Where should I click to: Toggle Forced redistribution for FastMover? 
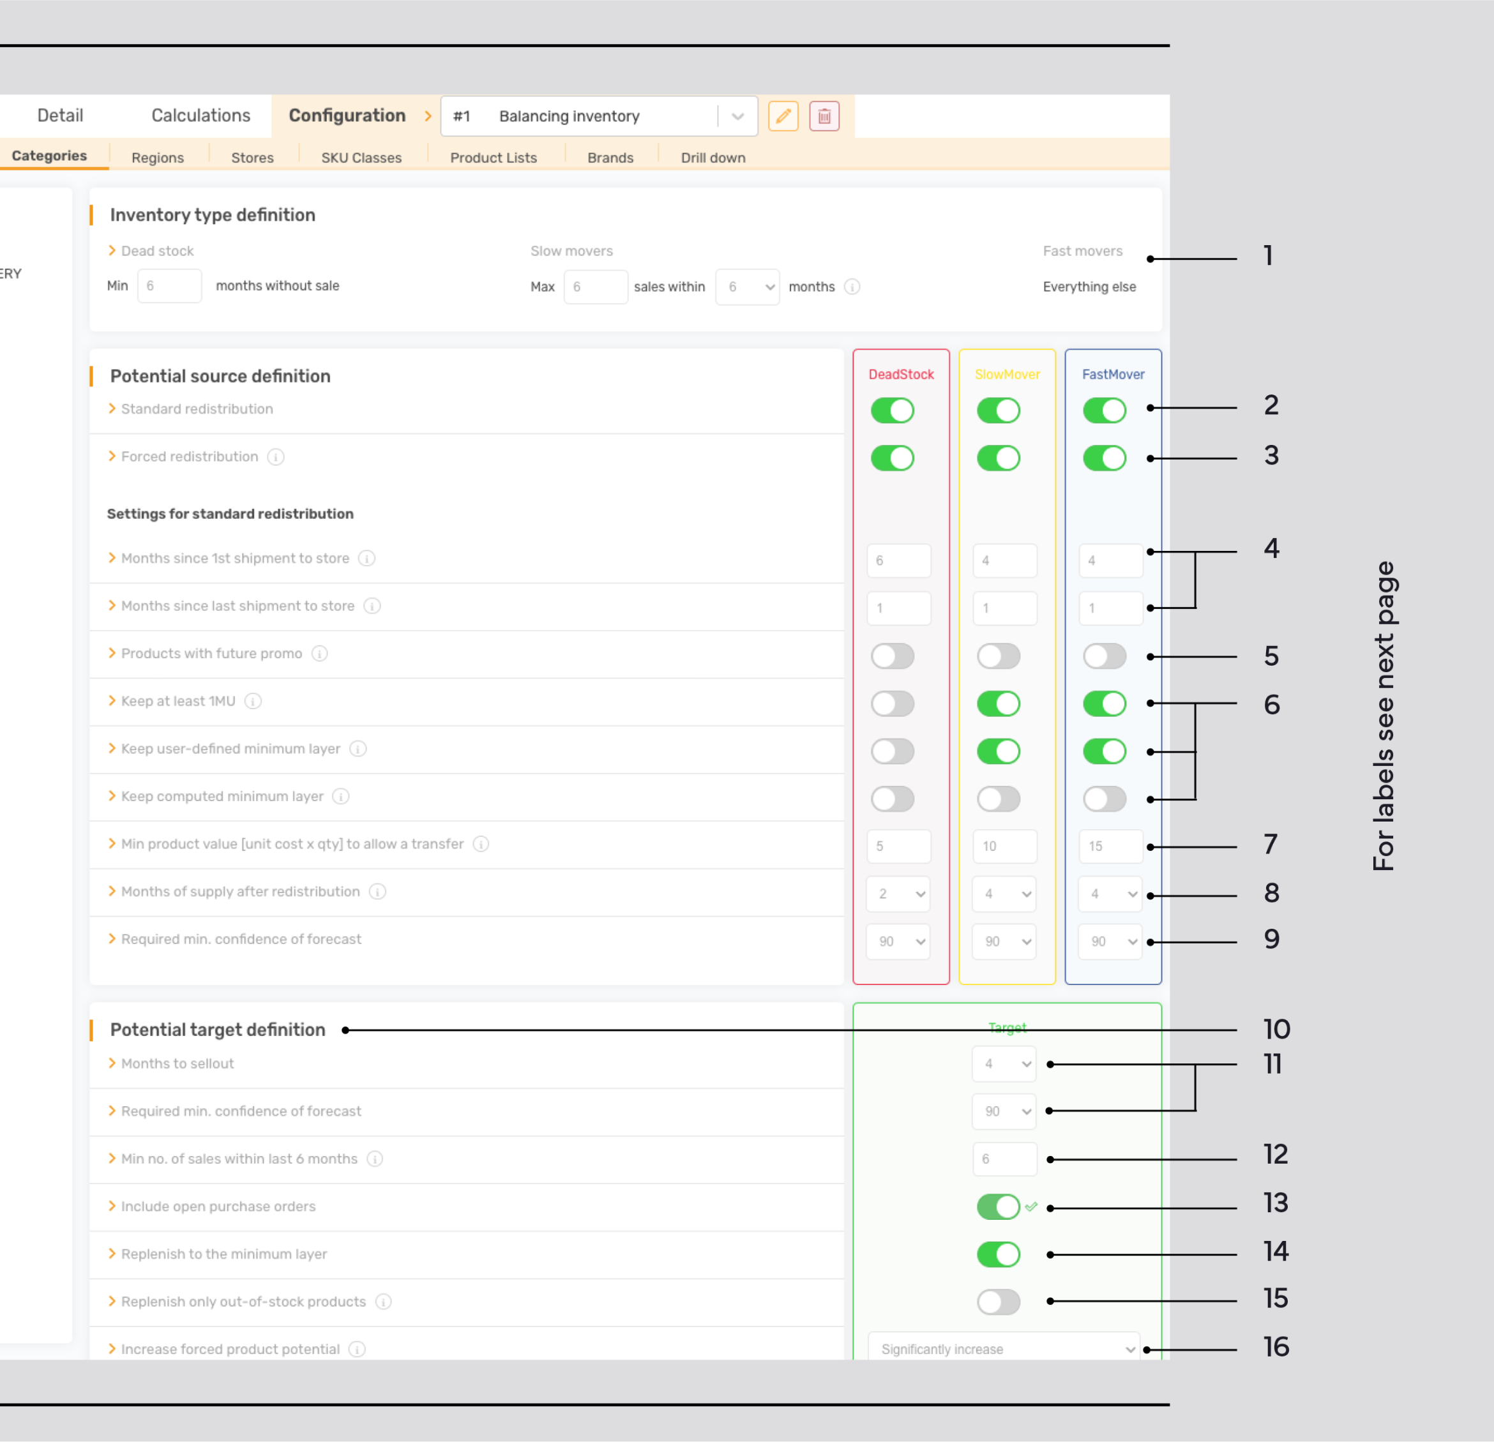pyautogui.click(x=1105, y=459)
